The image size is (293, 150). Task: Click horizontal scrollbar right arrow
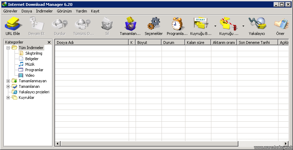click(286, 143)
